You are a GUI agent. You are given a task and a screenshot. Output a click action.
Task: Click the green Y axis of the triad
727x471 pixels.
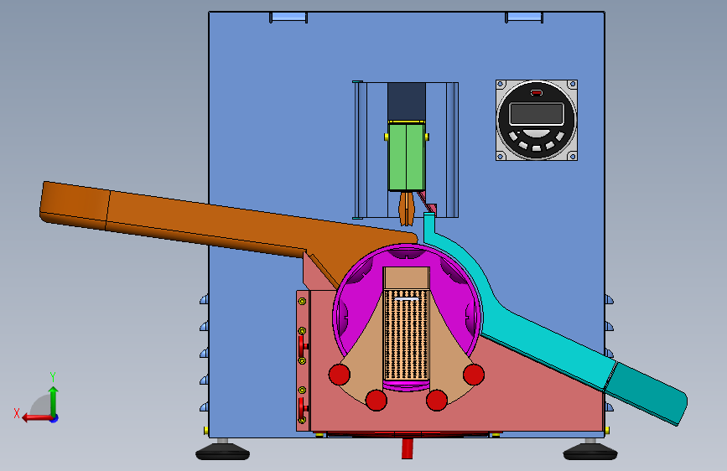54,401
